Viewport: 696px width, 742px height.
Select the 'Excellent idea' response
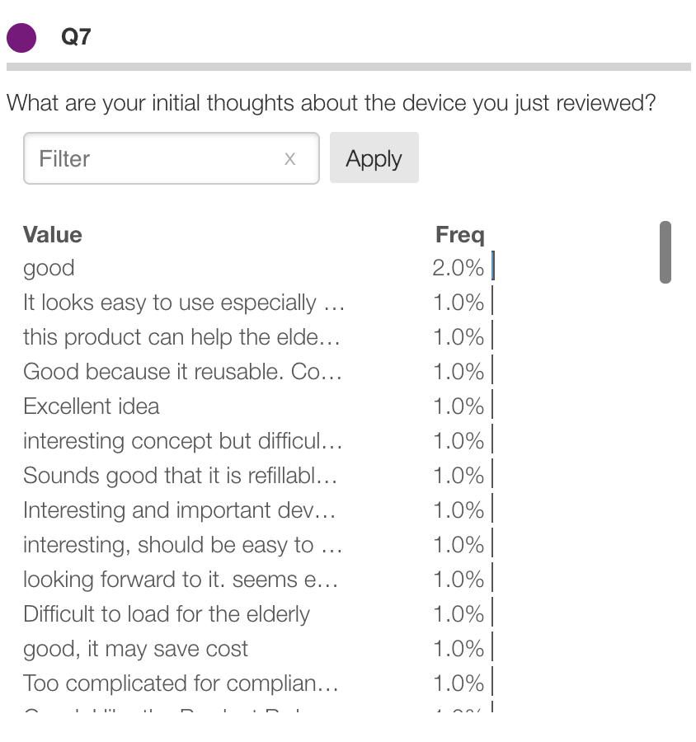(x=92, y=406)
